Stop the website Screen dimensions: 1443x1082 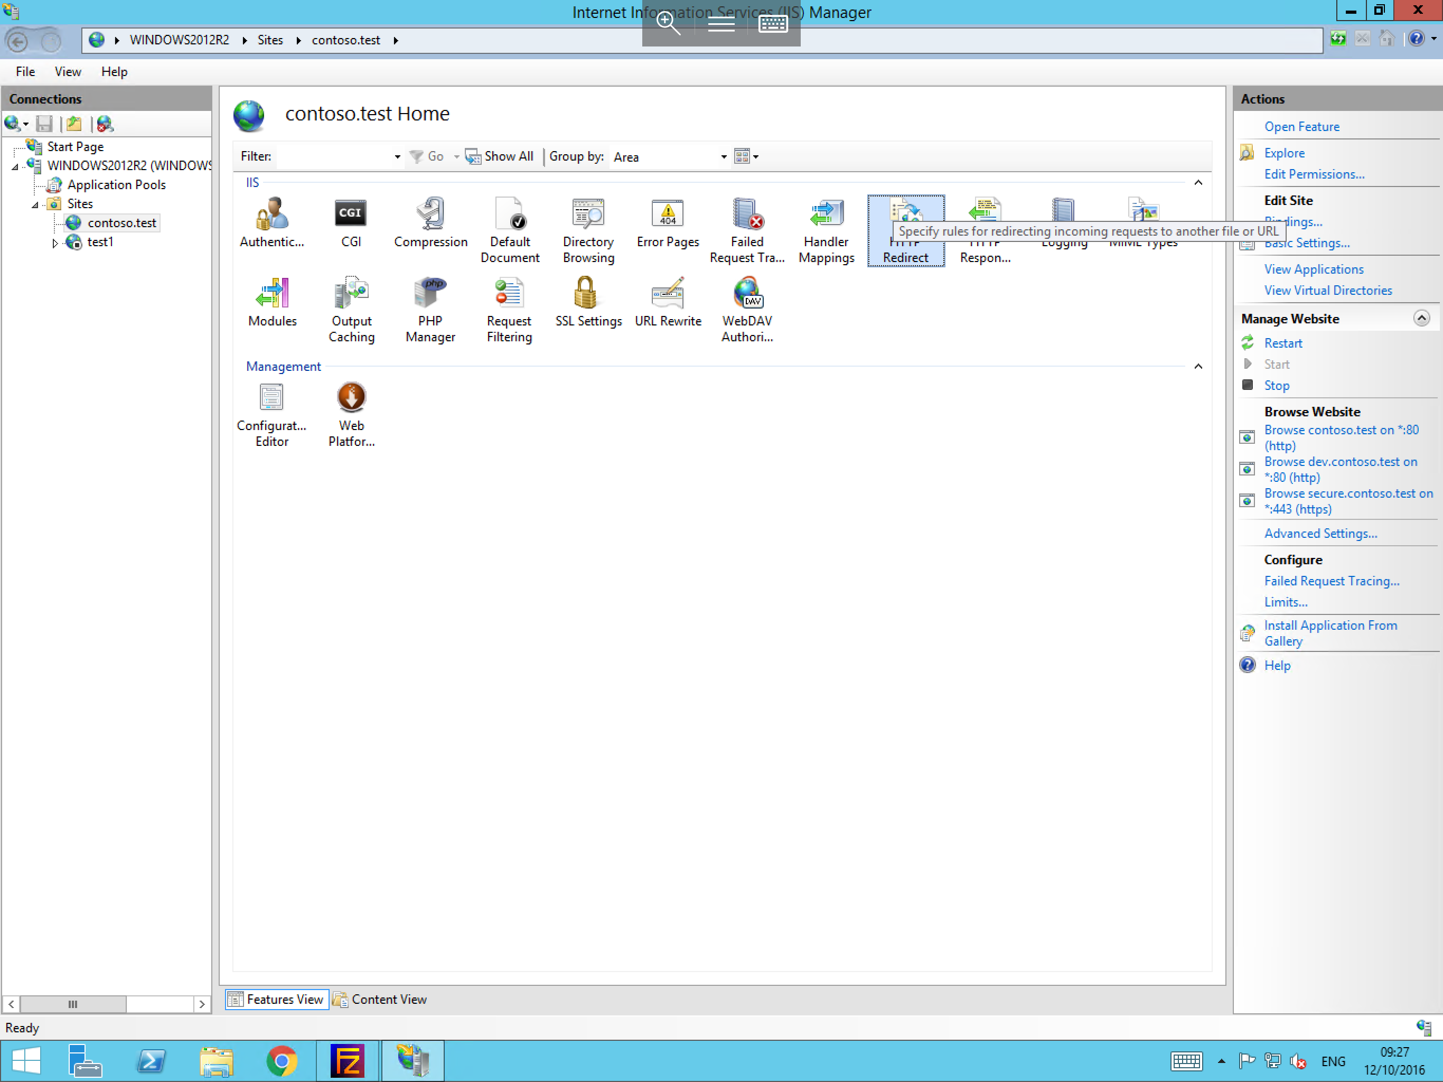pos(1277,386)
